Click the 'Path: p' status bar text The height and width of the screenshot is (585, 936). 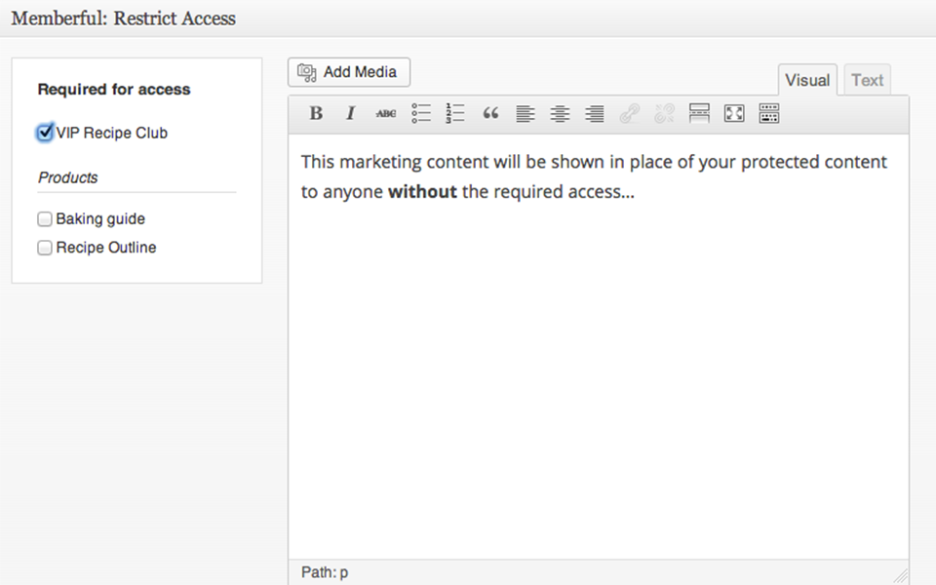[325, 572]
